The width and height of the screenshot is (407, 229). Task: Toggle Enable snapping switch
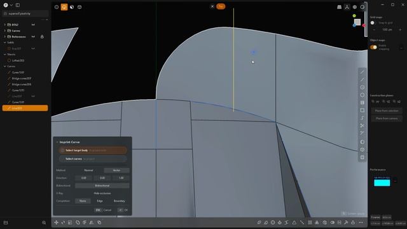373,47
